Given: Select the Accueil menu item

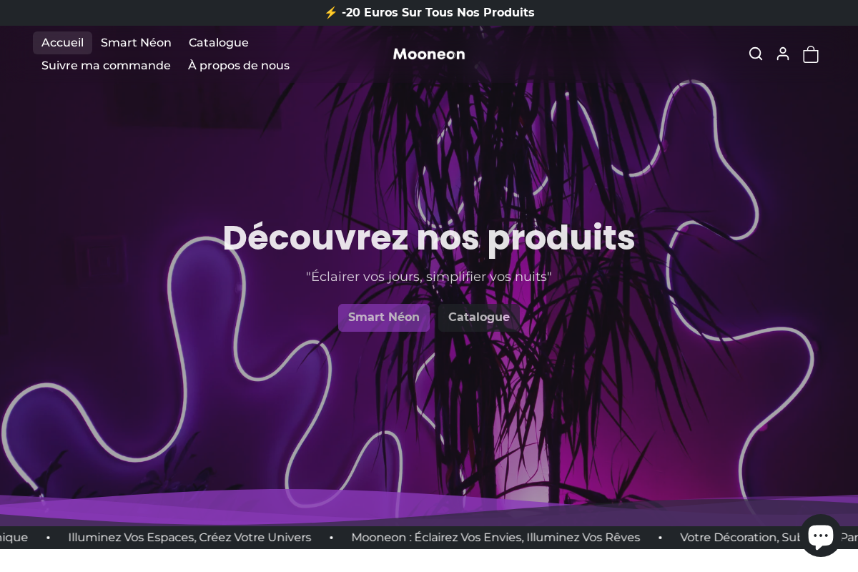Looking at the screenshot, I should point(62,42).
